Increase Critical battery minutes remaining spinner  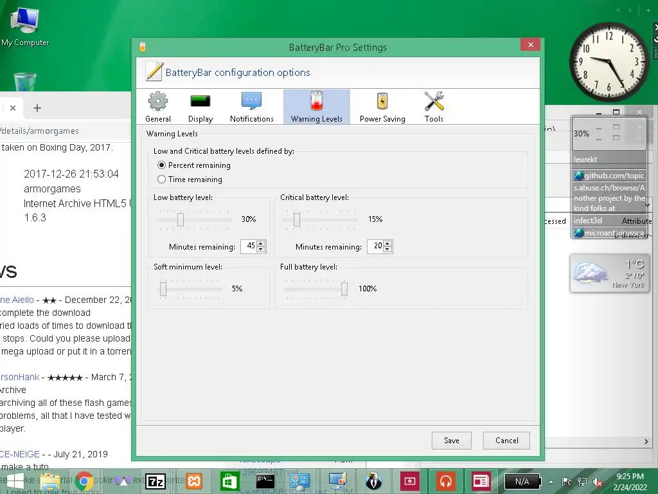click(387, 243)
